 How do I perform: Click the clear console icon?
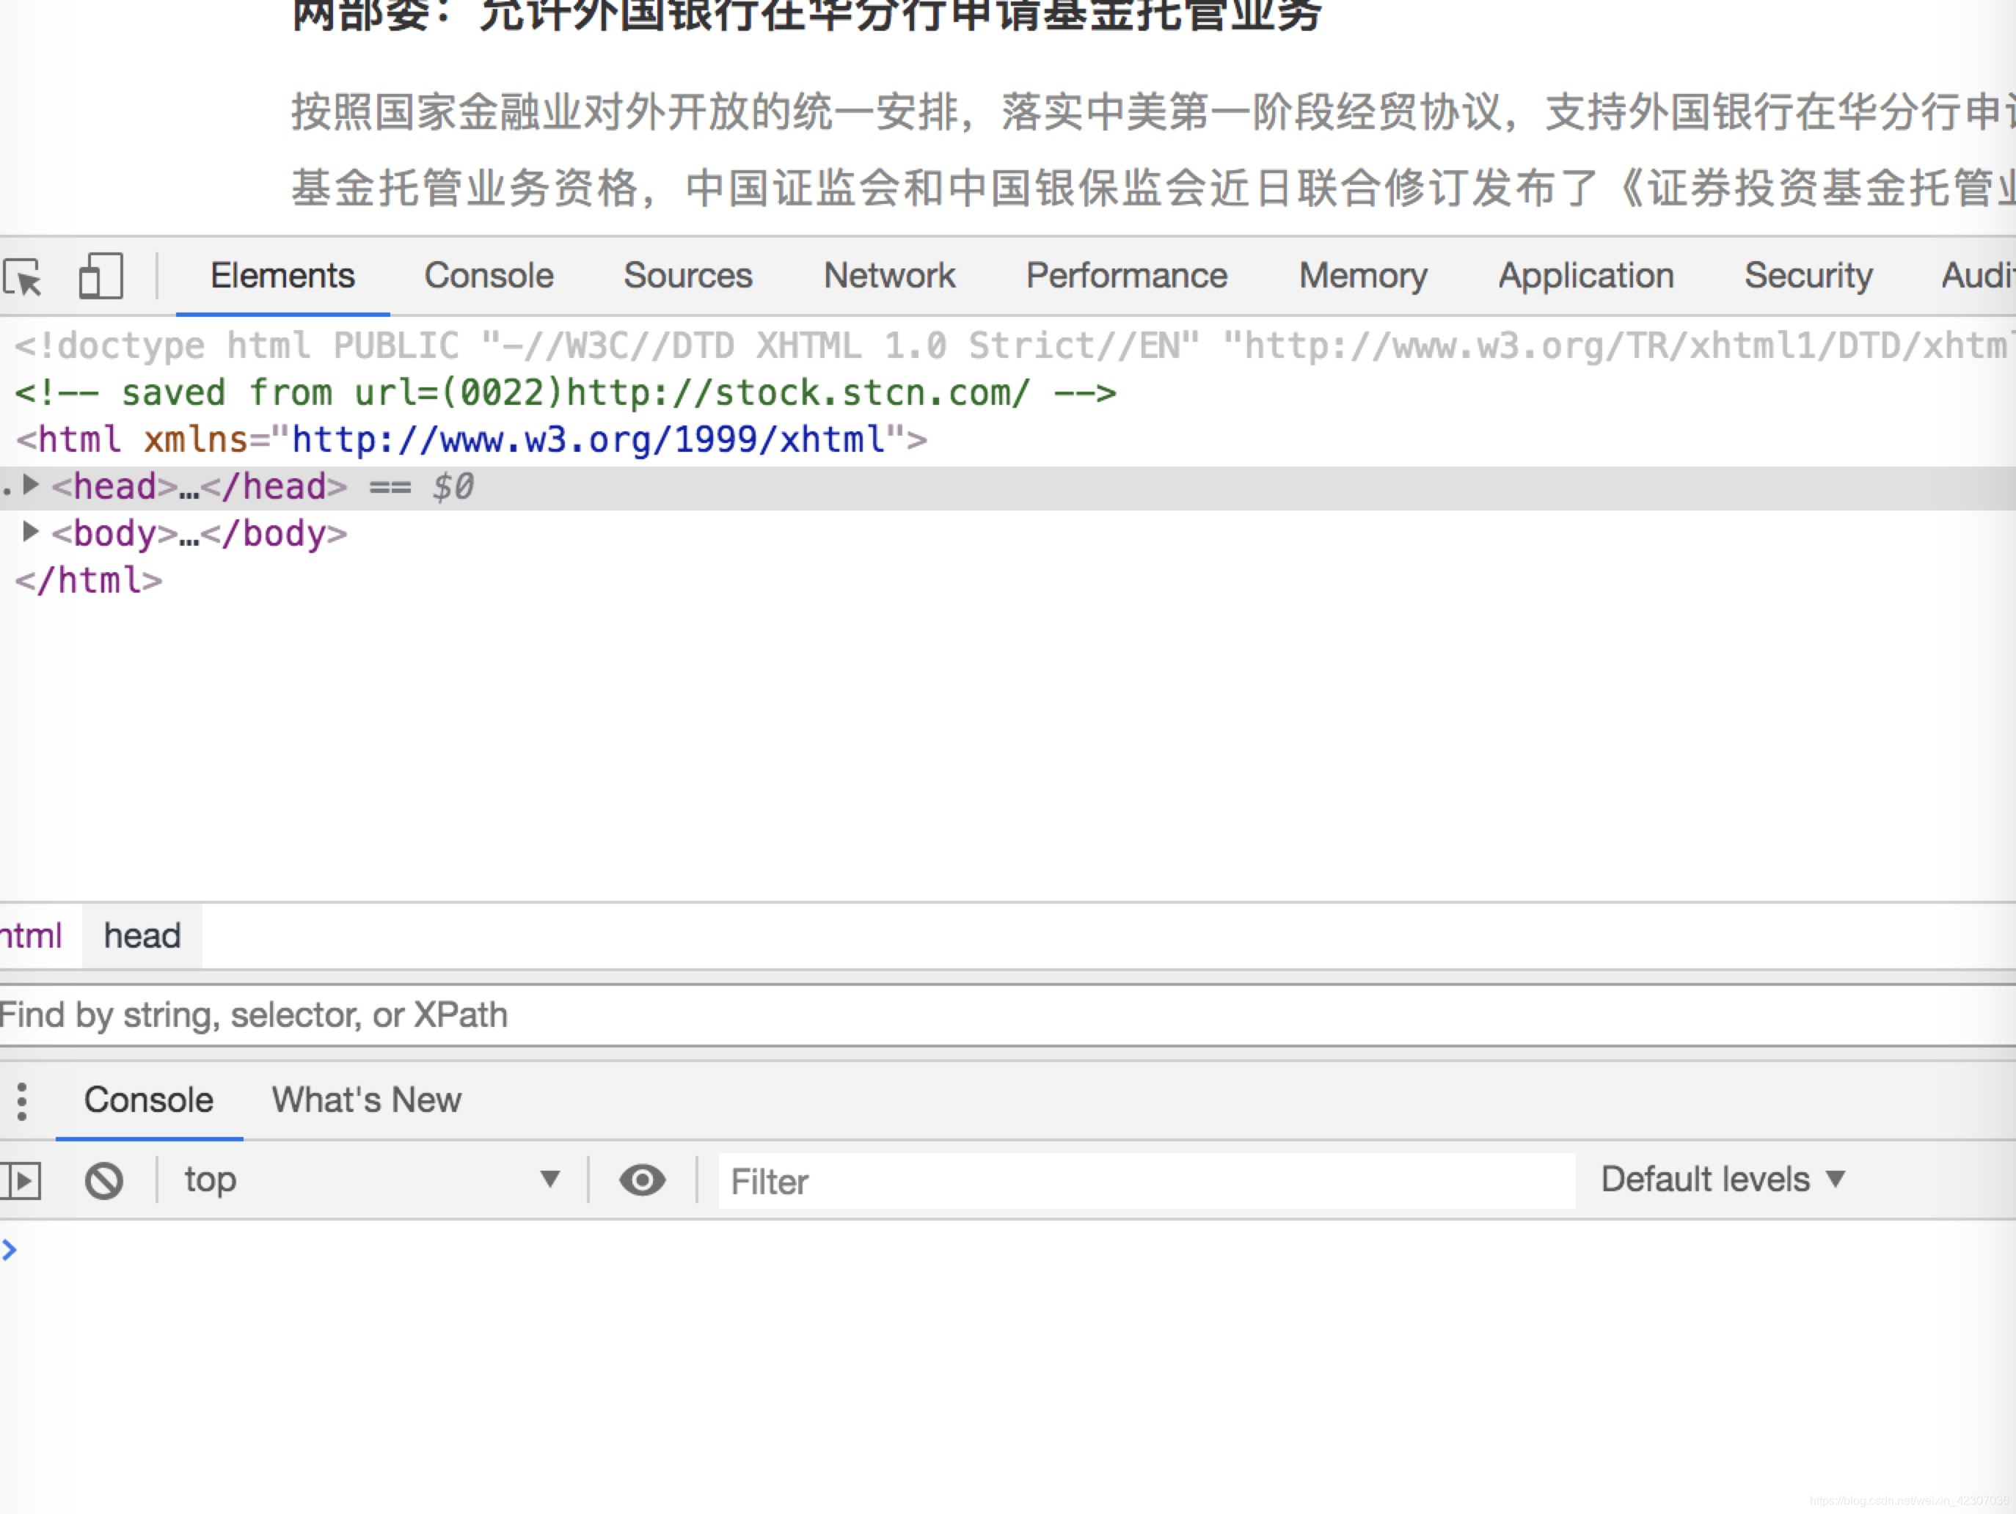coord(106,1180)
